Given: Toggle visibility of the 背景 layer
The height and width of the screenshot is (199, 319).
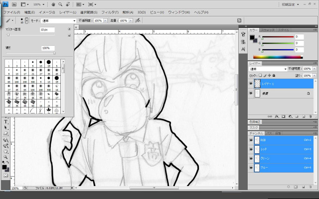Looking at the screenshot, I should pyautogui.click(x=251, y=94).
